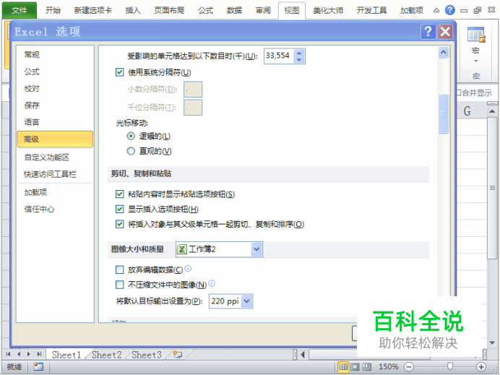
Task: Go to last sheet navigation arrow
Action: point(39,354)
